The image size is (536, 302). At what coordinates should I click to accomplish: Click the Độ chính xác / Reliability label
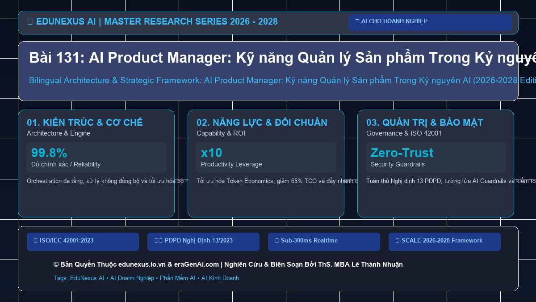(66, 164)
